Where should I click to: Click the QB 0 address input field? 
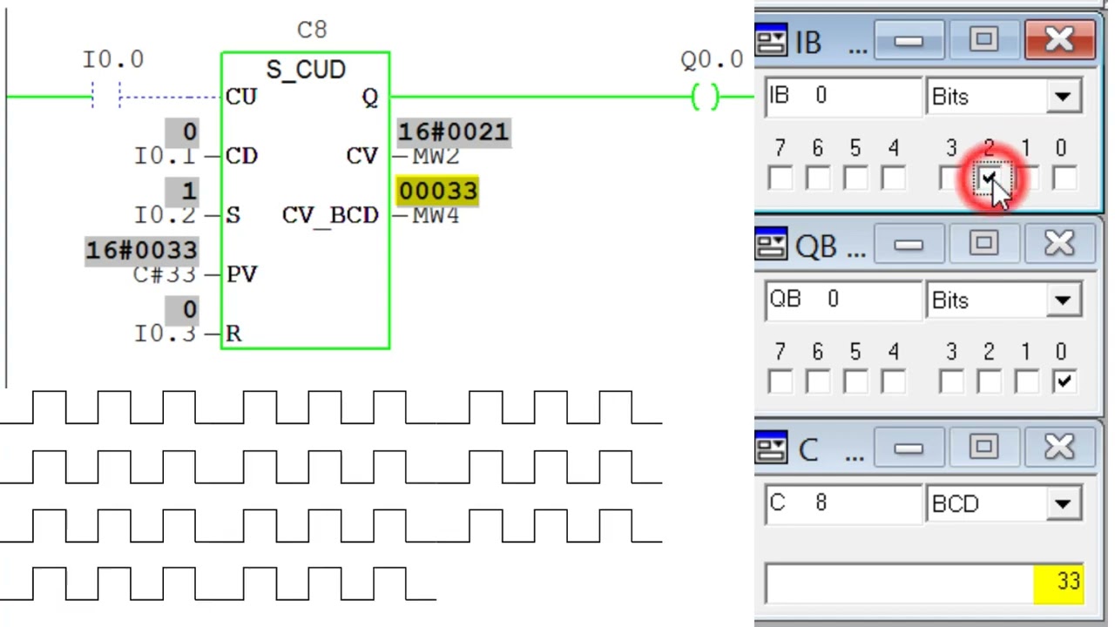pos(843,300)
